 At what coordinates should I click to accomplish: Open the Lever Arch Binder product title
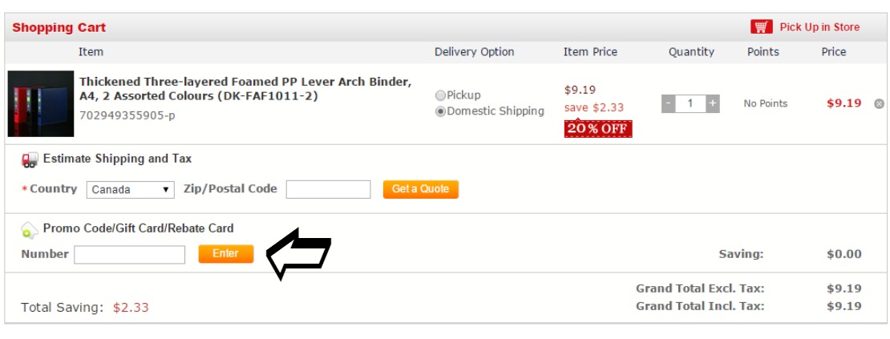click(245, 89)
